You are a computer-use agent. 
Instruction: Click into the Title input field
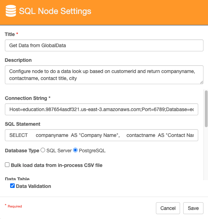pos(104,45)
